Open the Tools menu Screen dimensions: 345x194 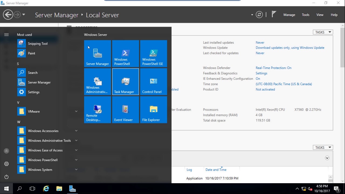pyautogui.click(x=306, y=15)
